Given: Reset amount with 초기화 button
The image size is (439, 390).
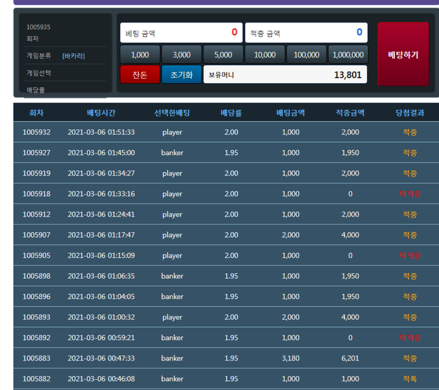Looking at the screenshot, I should (181, 75).
